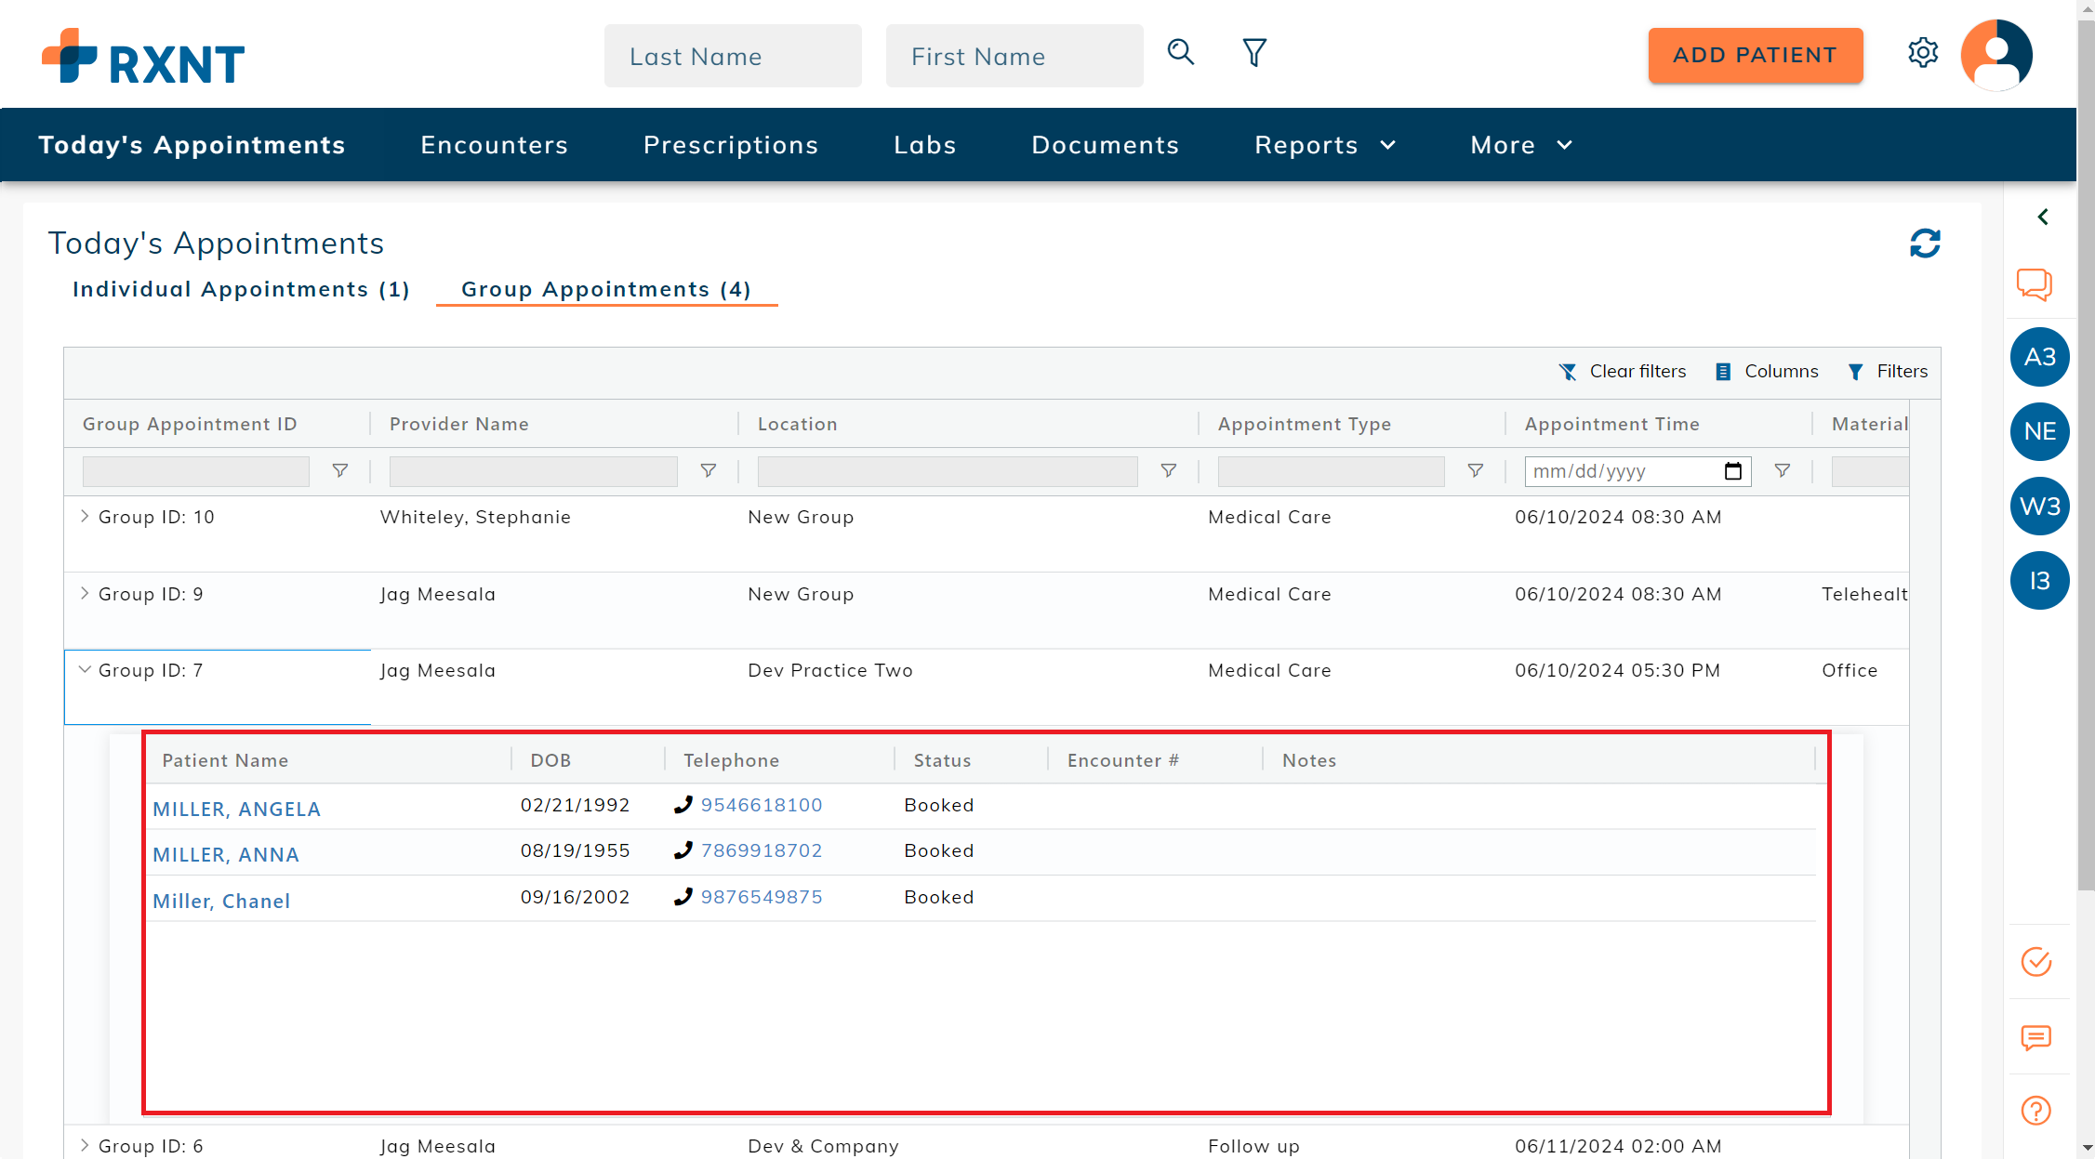The height and width of the screenshot is (1159, 2095).
Task: Open user profile avatar
Action: 1996,55
